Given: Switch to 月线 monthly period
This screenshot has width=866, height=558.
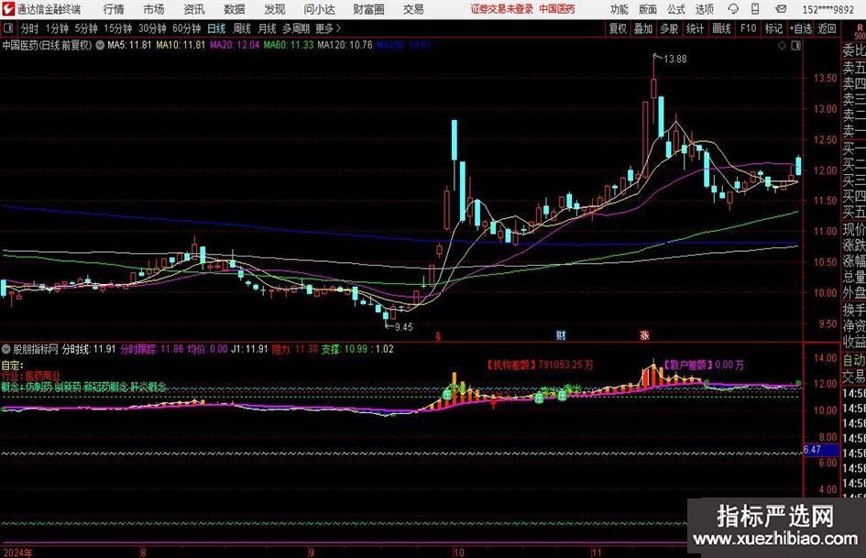Looking at the screenshot, I should pyautogui.click(x=268, y=28).
